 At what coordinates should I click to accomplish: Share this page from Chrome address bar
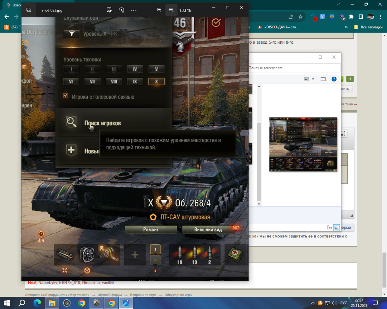[x=291, y=16]
